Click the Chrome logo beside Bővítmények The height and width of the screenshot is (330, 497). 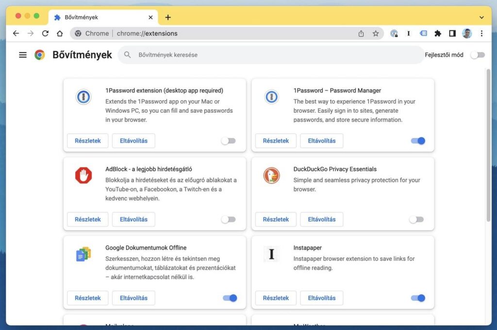coord(40,55)
